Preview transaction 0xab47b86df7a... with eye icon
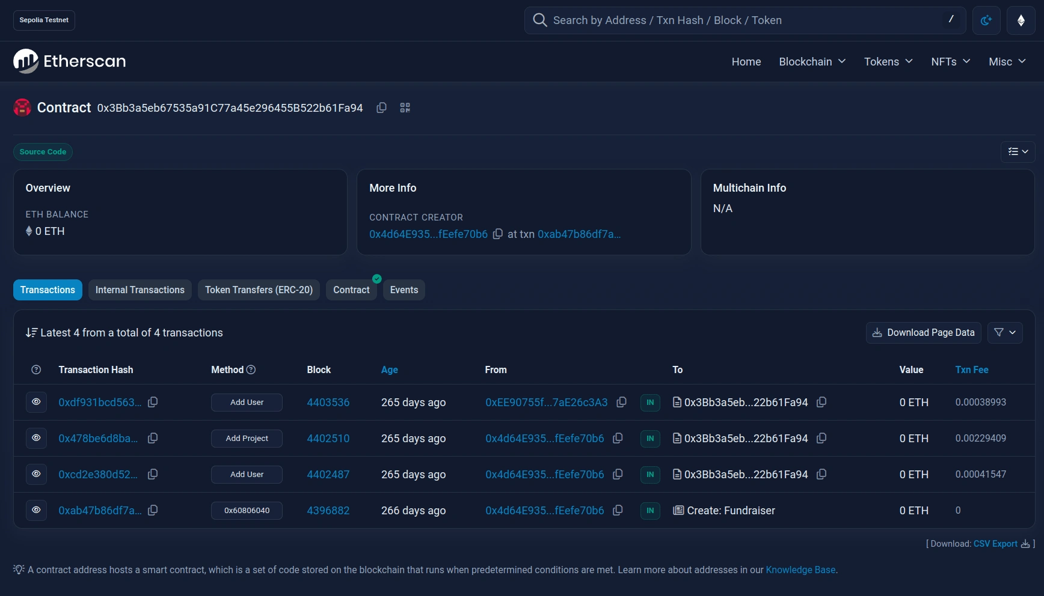 pyautogui.click(x=36, y=510)
